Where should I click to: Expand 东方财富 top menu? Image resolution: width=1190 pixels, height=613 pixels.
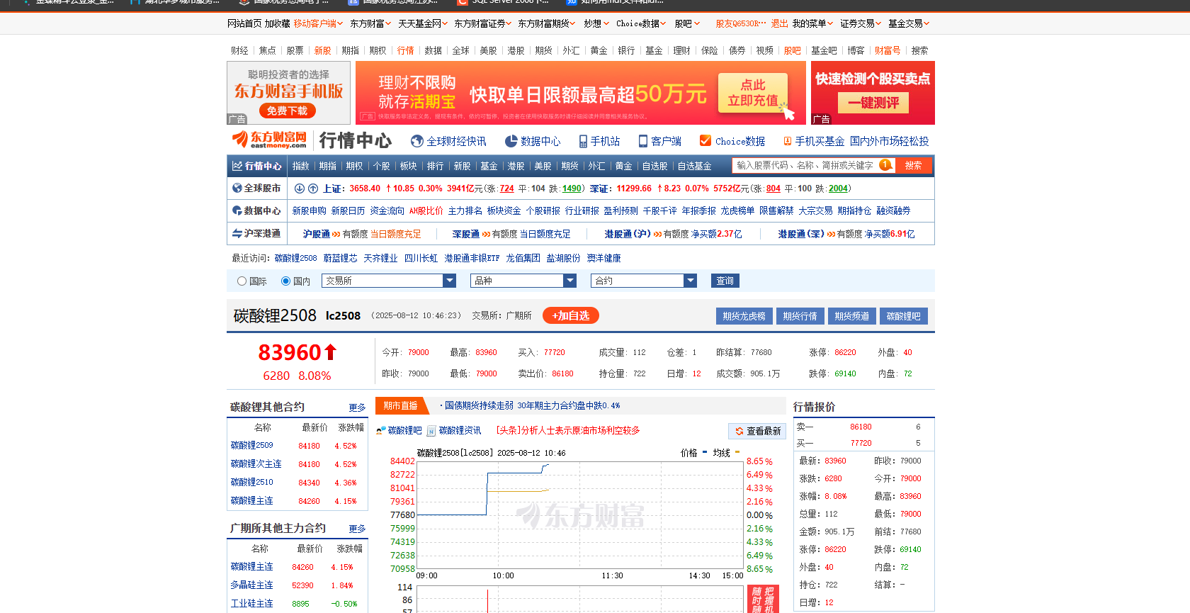pos(370,23)
